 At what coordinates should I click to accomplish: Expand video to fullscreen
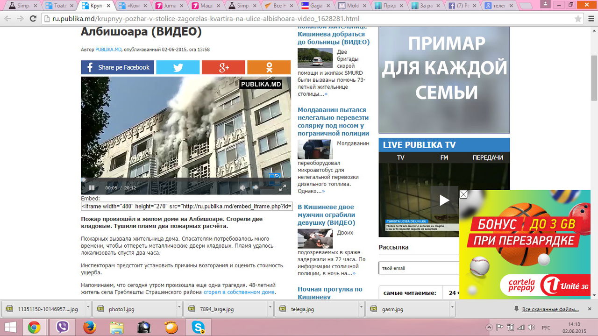[x=282, y=188]
